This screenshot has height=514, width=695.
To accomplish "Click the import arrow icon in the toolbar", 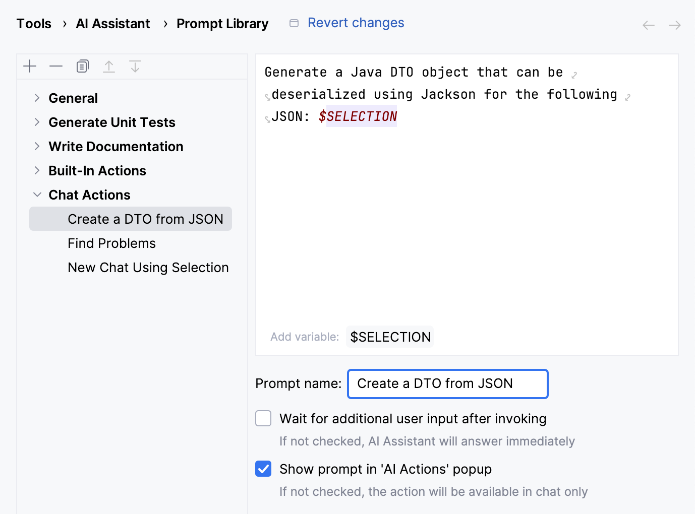I will tap(135, 66).
